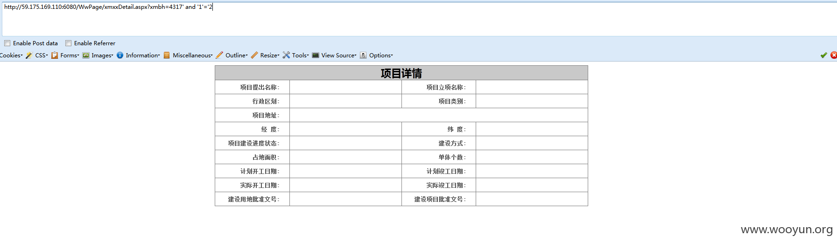Enable the Referrer checkbox
Image resolution: width=837 pixels, height=243 pixels.
tap(68, 43)
